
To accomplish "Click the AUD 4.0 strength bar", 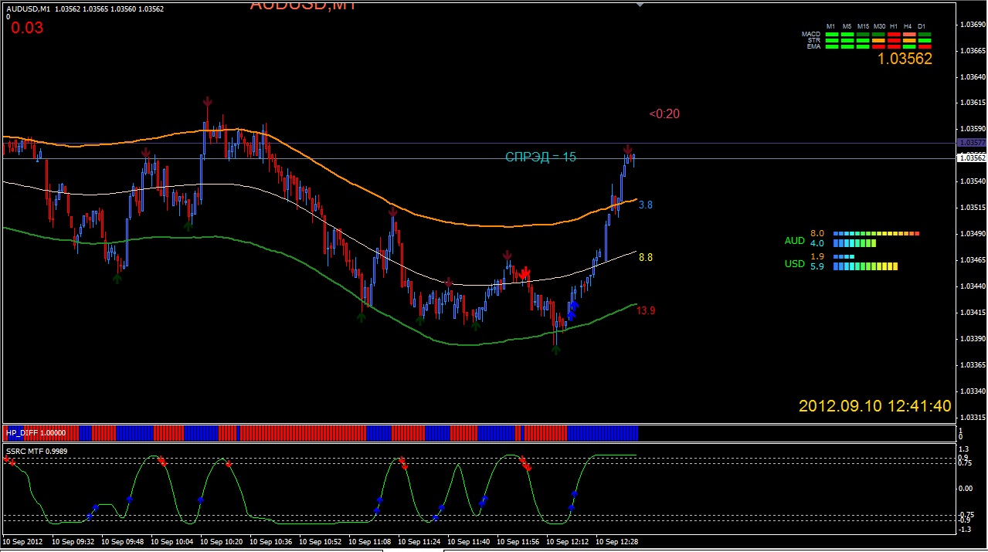I will coord(854,243).
